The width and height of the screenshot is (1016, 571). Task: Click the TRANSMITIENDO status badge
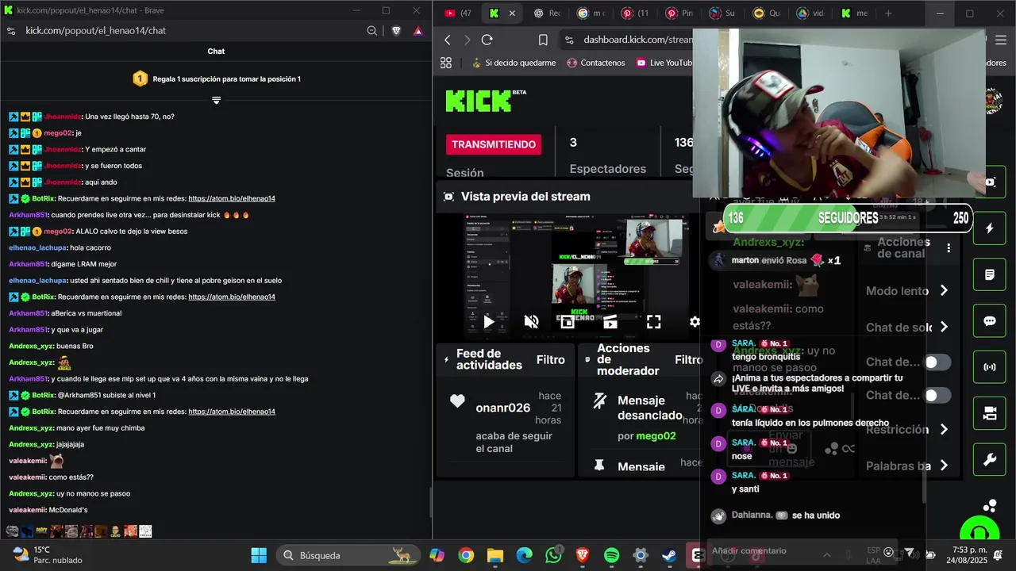coord(495,144)
